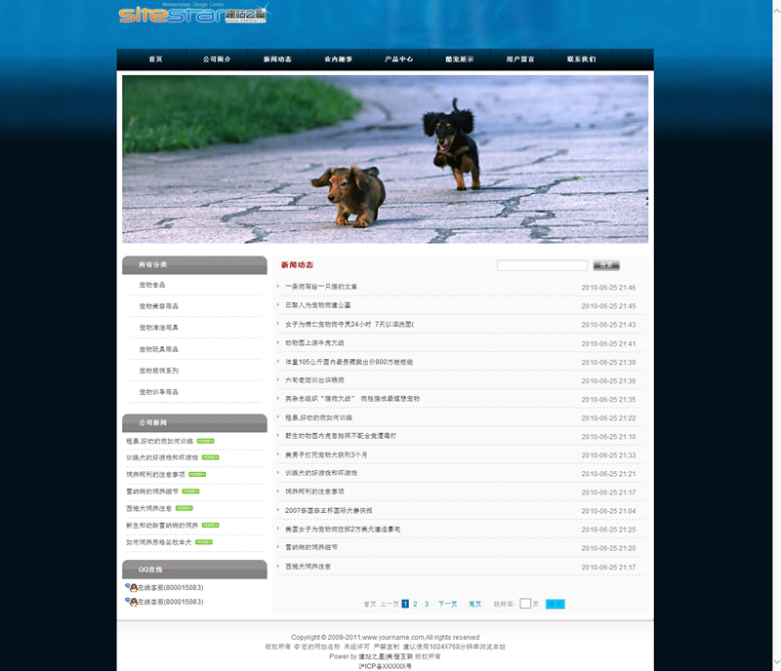Viewport: 781px width, 671px height.
Task: Click the green MORE badge beside 饲养柯利的注意事项
Action: tap(197, 474)
